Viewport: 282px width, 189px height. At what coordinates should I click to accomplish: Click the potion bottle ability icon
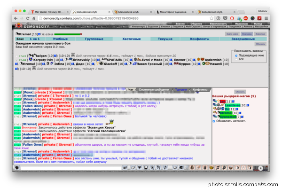click(205, 167)
